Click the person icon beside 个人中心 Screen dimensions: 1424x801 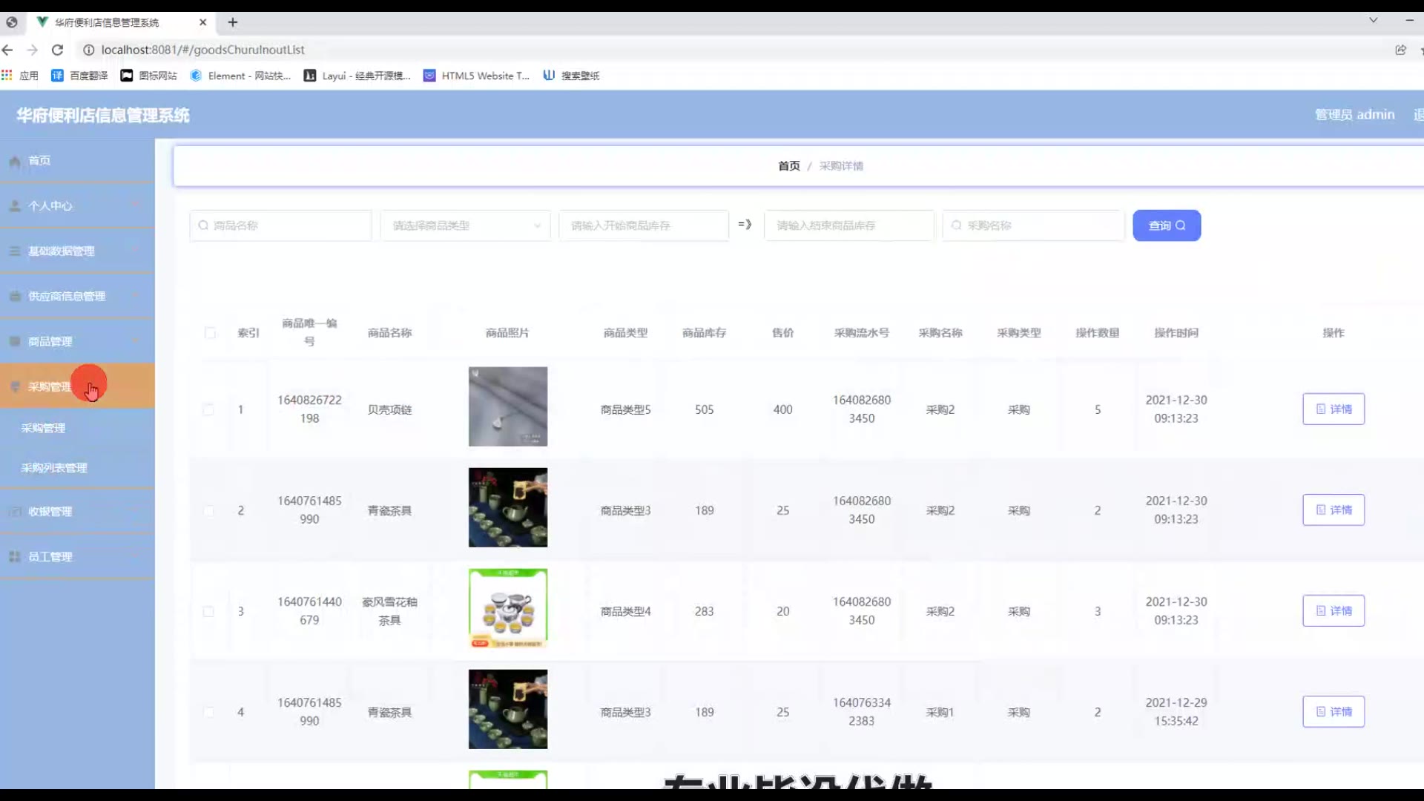pos(15,206)
